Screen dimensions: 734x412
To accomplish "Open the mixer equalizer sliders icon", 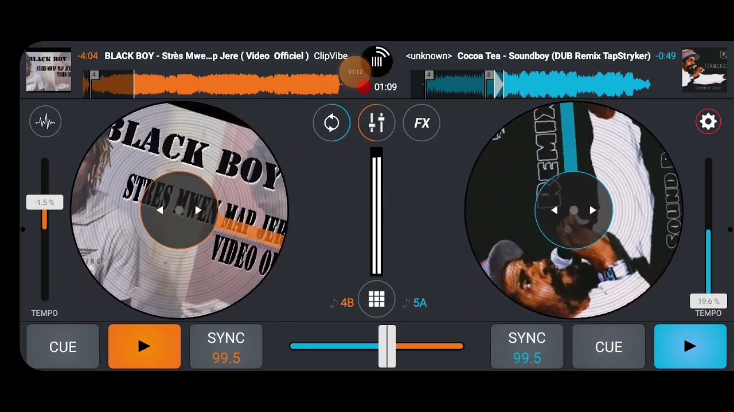I will point(376,122).
